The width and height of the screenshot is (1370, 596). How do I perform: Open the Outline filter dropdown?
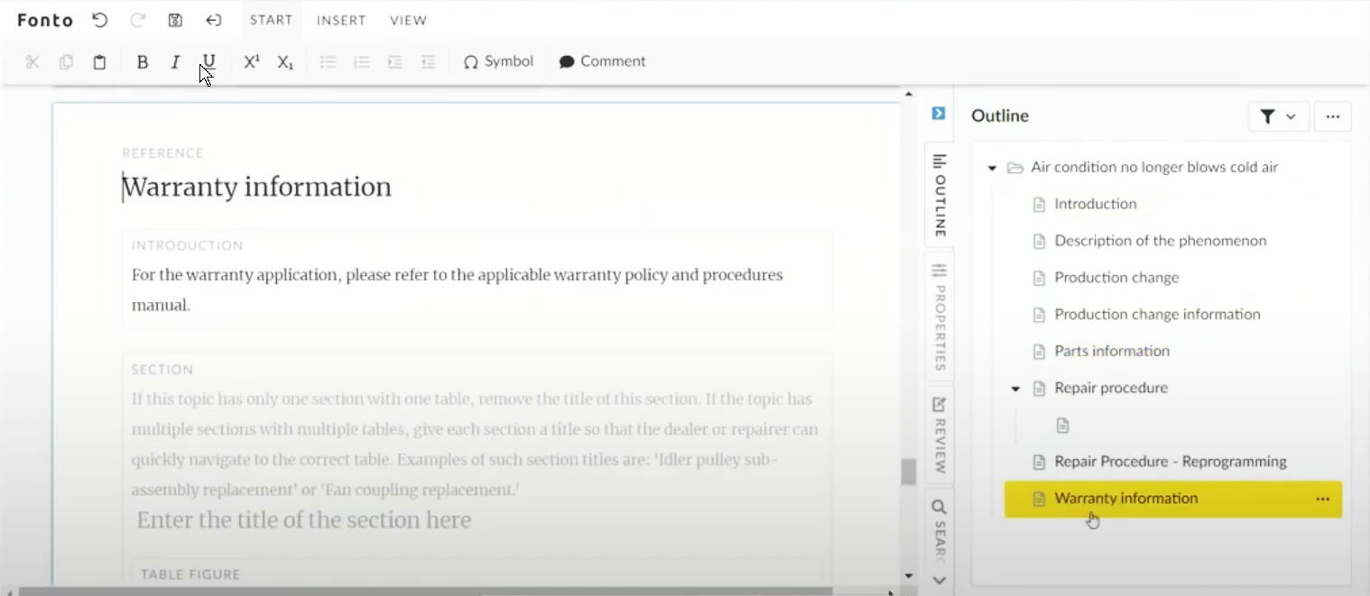coord(1278,116)
